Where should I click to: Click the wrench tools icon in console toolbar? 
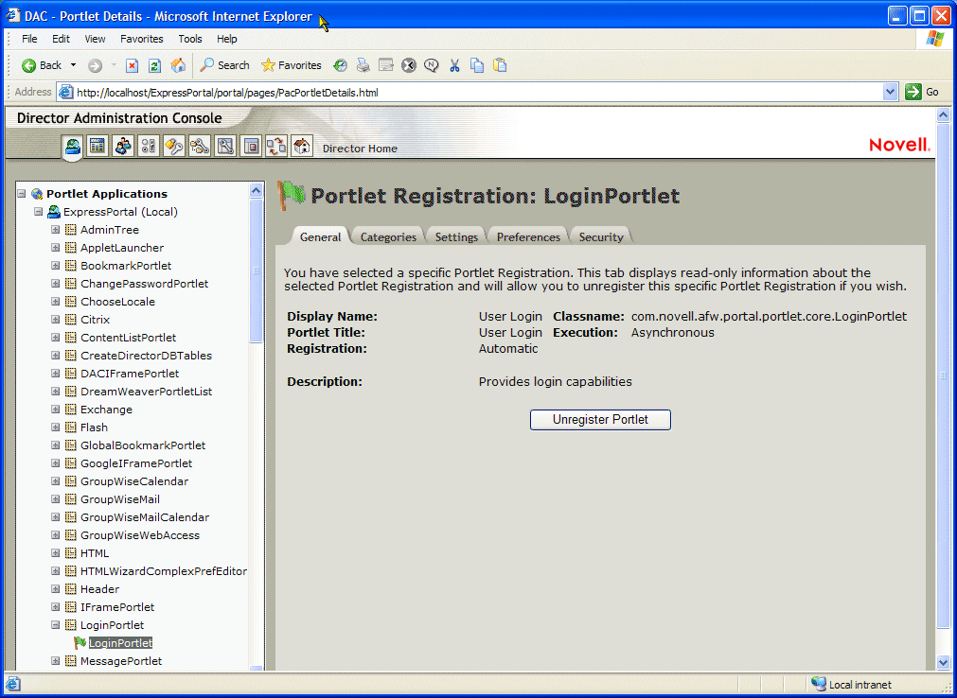[225, 146]
